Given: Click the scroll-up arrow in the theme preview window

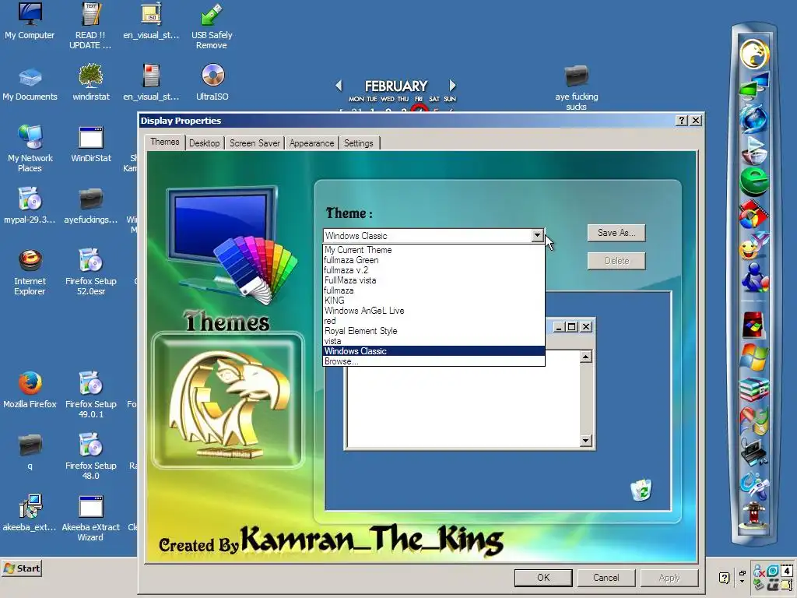Looking at the screenshot, I should [x=585, y=357].
